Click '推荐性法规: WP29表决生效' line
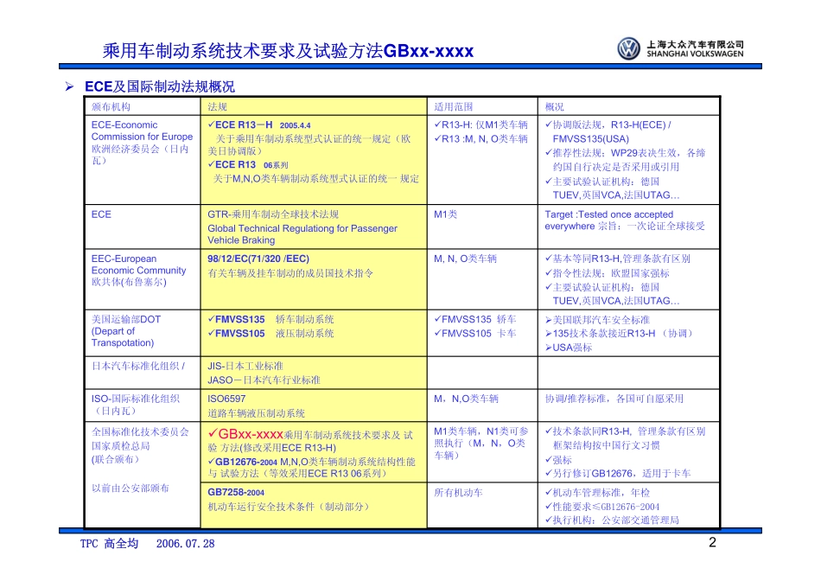 coord(625,153)
